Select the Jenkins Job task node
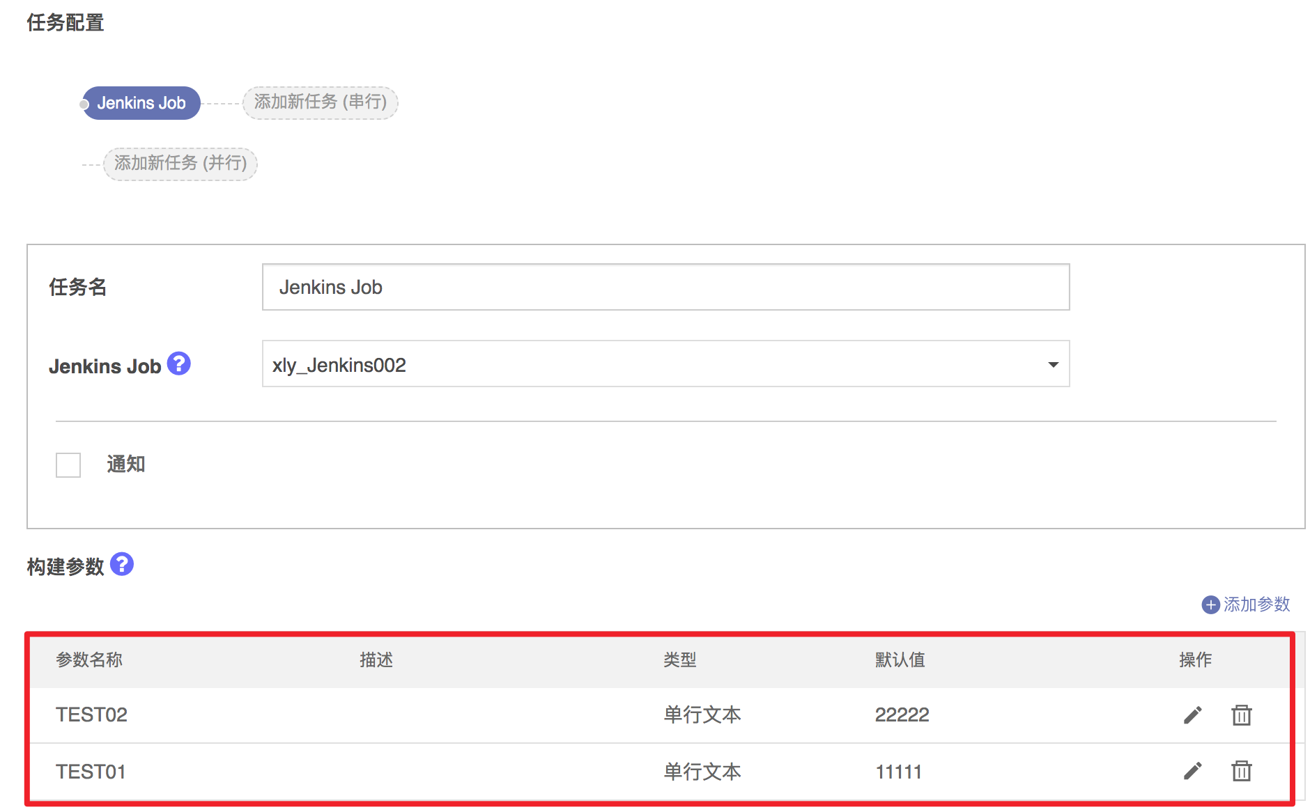 pos(141,103)
